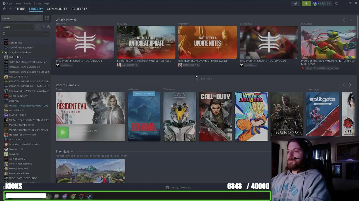Select PUBG: BATTLEGROUNDS in the list
The height and width of the screenshot is (201, 359).
coord(23,178)
